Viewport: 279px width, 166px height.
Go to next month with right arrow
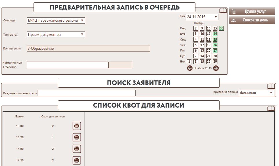pyautogui.click(x=216, y=68)
